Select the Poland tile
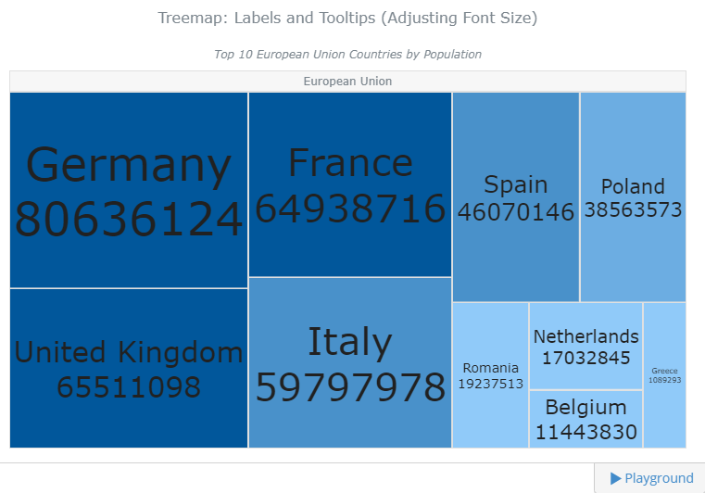The height and width of the screenshot is (493, 705). 633,197
